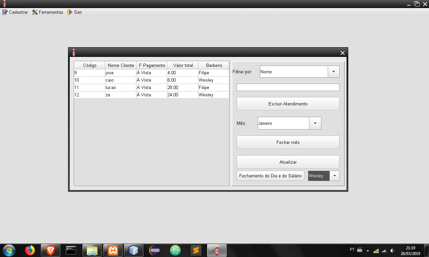
Task: Launch Firefox from the taskbar
Action: (x=30, y=250)
